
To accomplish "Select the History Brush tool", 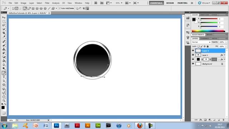I will (4, 53).
